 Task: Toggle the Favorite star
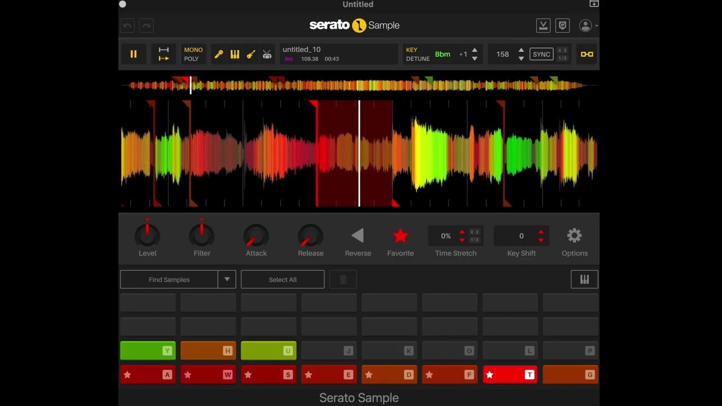[400, 236]
